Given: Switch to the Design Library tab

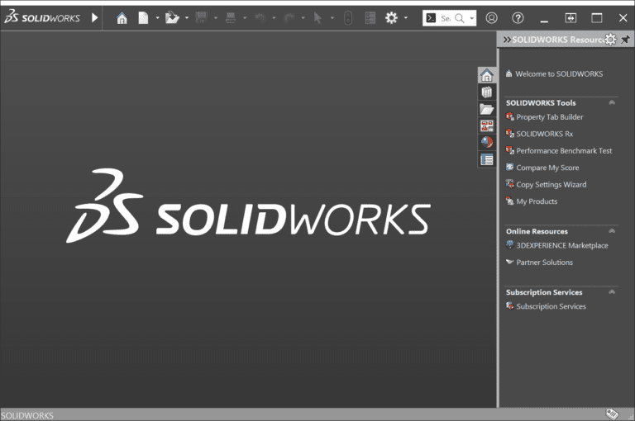Looking at the screenshot, I should [x=487, y=92].
